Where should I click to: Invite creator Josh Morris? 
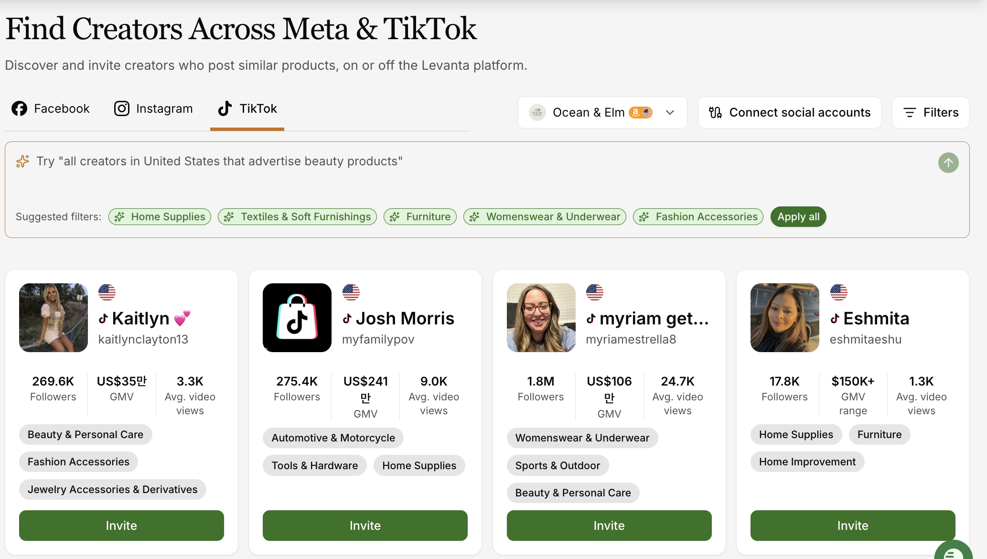365,526
